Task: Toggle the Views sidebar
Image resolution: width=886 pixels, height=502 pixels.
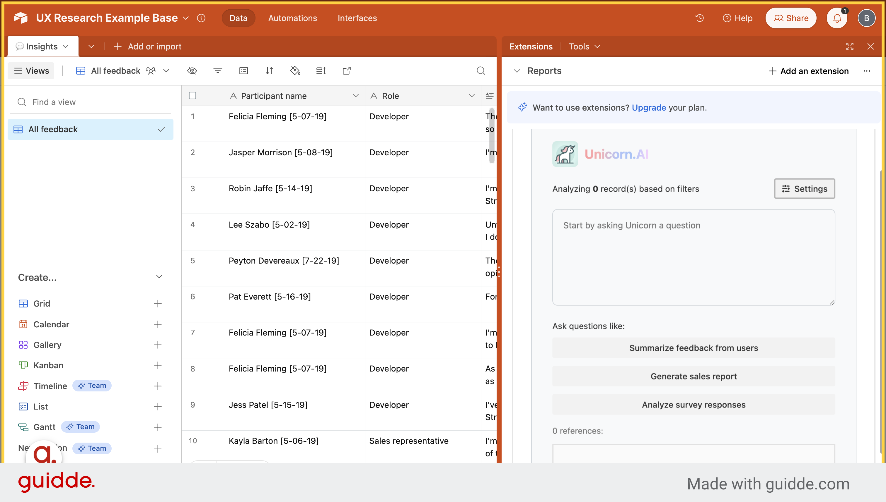Action: coord(31,71)
